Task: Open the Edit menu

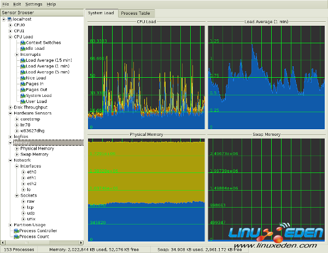Action: tap(17, 4)
